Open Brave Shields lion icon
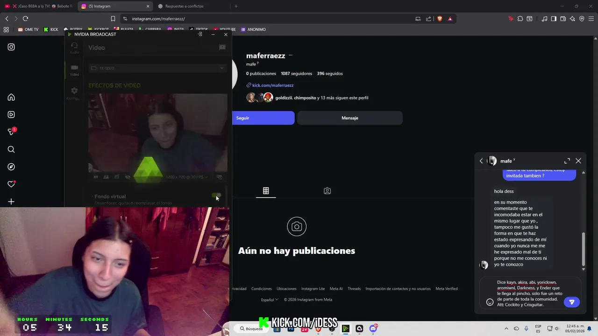Image resolution: width=598 pixels, height=336 pixels. click(440, 19)
